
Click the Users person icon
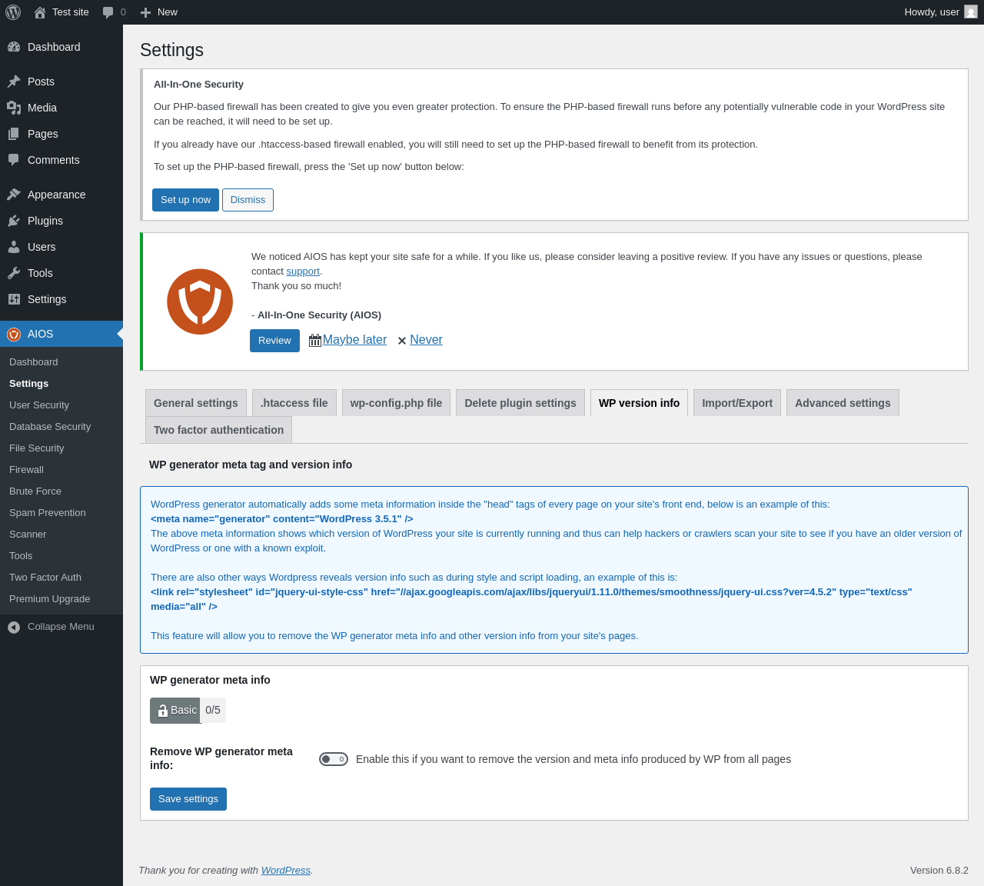[x=14, y=247]
